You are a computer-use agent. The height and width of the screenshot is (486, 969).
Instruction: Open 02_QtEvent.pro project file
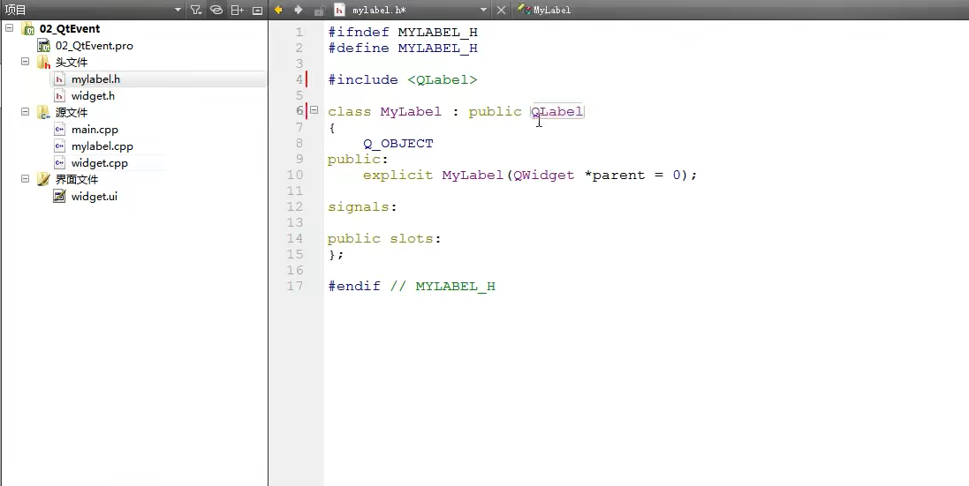click(x=94, y=46)
